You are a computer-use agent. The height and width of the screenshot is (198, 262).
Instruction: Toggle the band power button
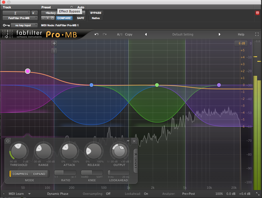[8, 141]
